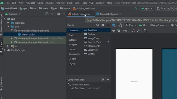Click the infer constraints wand icon
Screen dimensions: 177x99
coord(138,31)
